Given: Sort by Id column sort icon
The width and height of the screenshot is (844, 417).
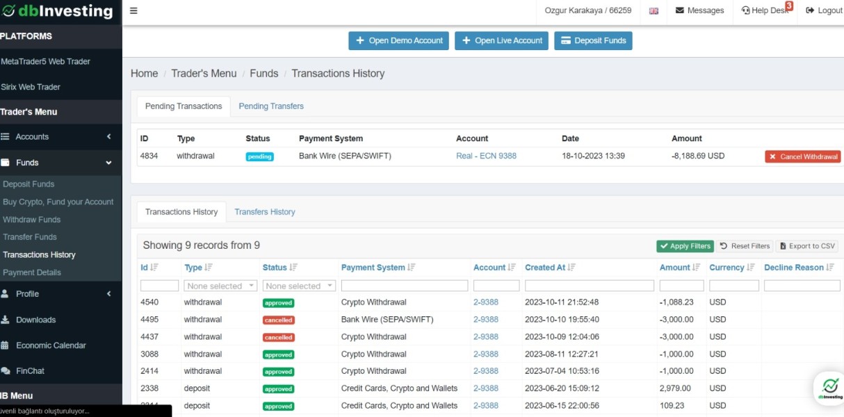Looking at the screenshot, I should pos(154,268).
